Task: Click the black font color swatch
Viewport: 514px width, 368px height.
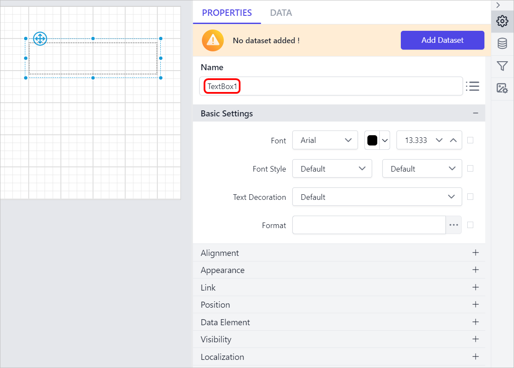Action: (373, 140)
